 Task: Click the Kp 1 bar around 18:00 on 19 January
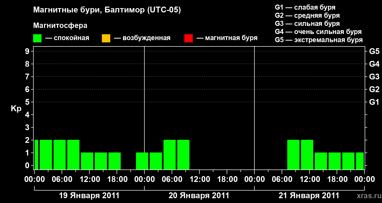tap(115, 161)
